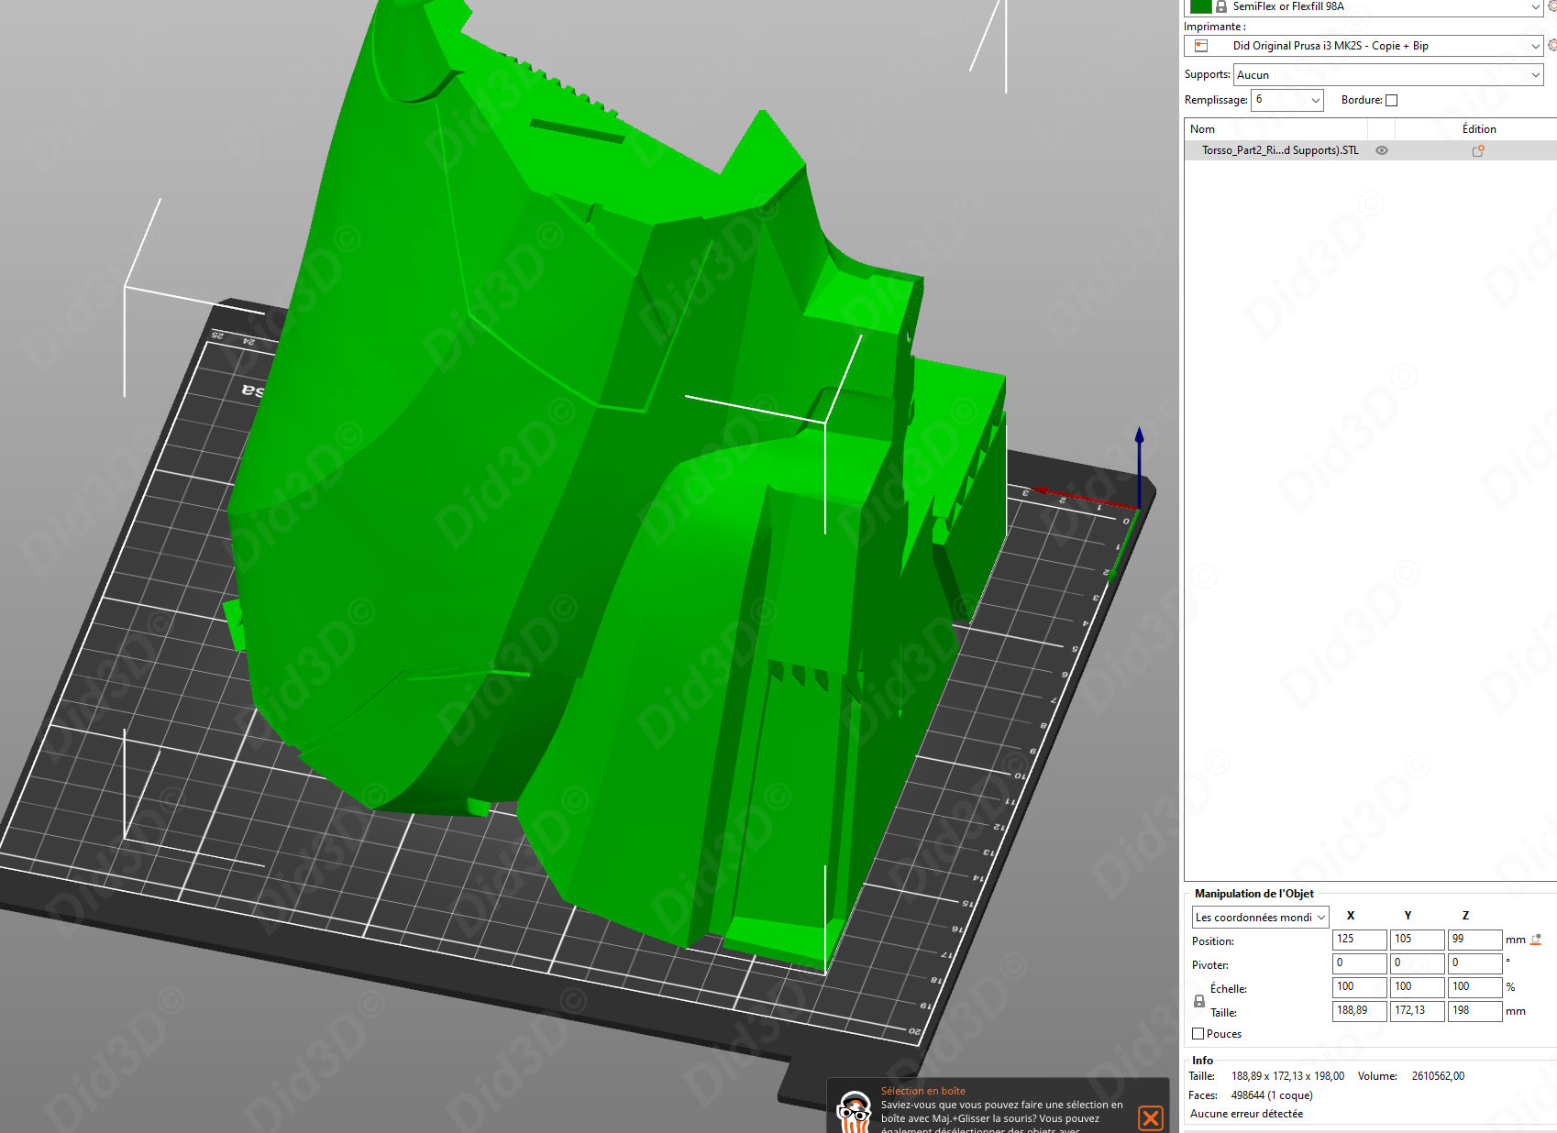This screenshot has height=1133, width=1557.
Task: Click the hint mascot icon in notification
Action: coord(855,1112)
